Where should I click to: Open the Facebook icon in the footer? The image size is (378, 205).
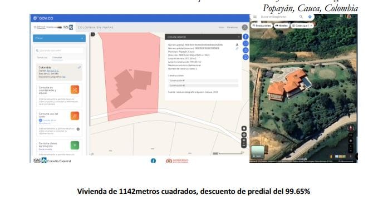pyautogui.click(x=153, y=161)
